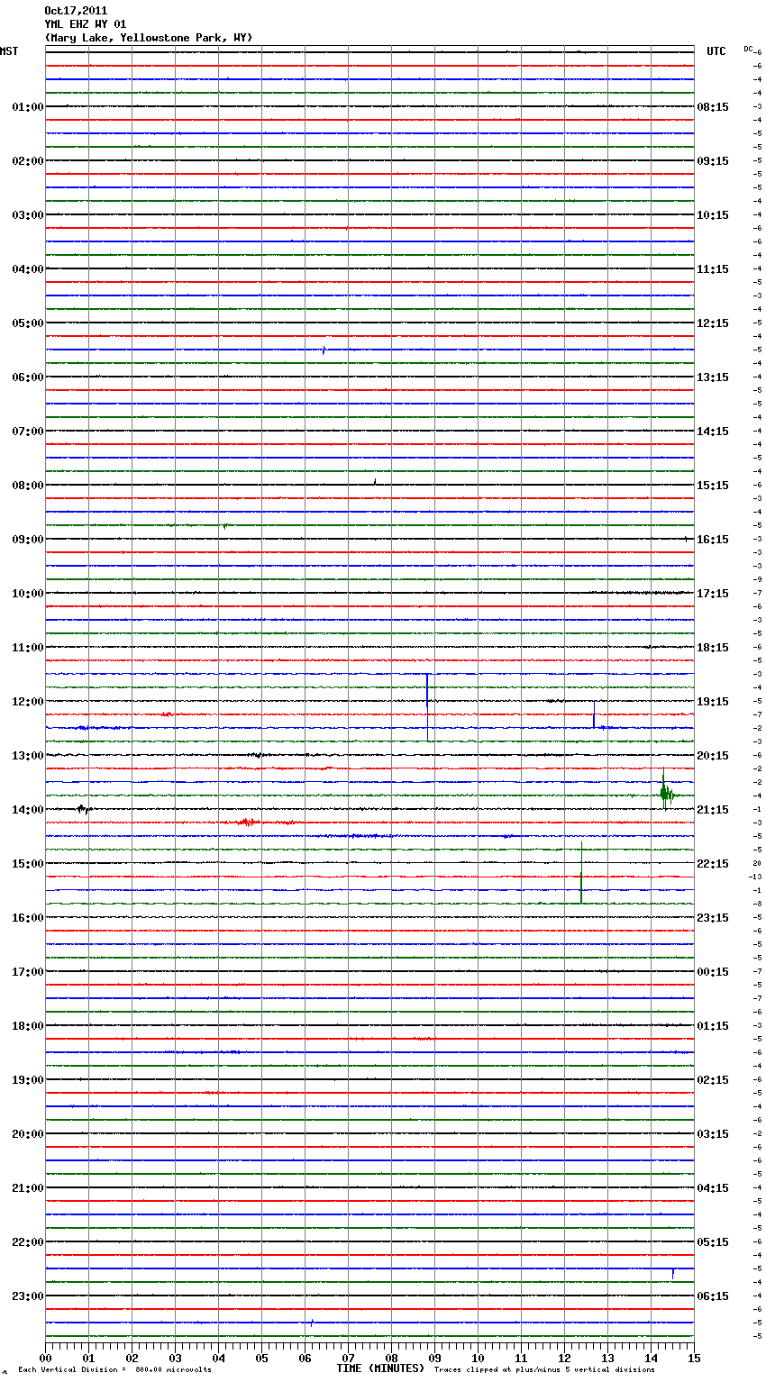Click the "06:00" MST row label
The image size is (766, 1382).
[28, 377]
